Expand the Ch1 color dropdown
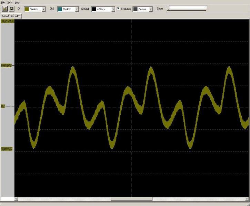 coord(44,9)
